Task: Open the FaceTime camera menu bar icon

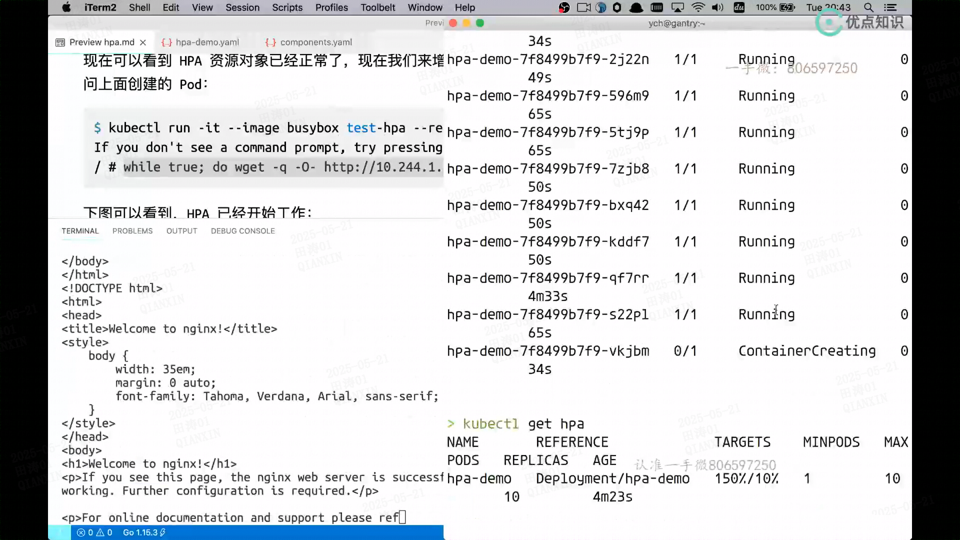Action: 583,7
